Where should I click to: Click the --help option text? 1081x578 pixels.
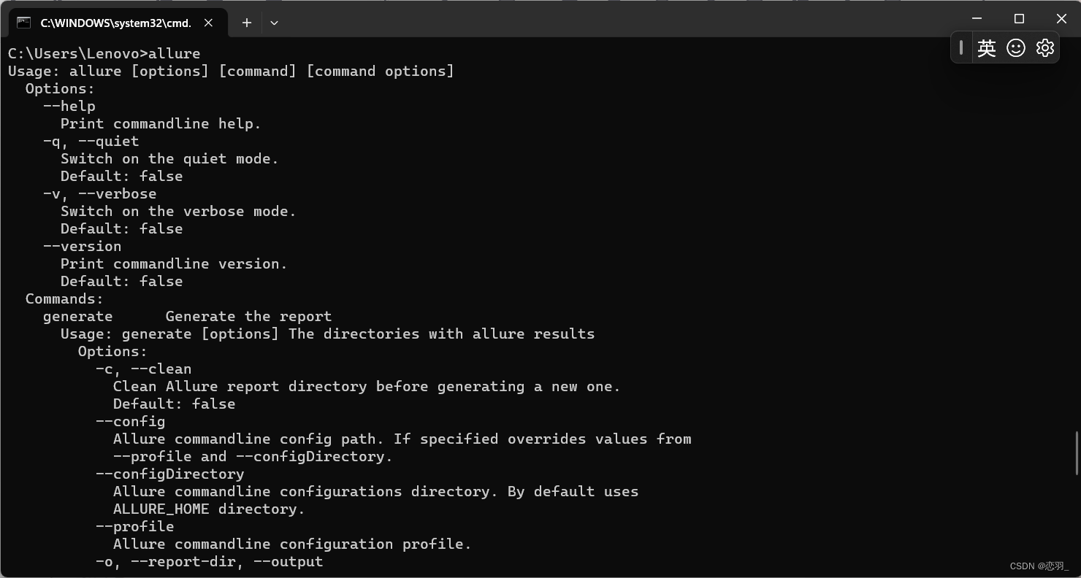click(69, 106)
